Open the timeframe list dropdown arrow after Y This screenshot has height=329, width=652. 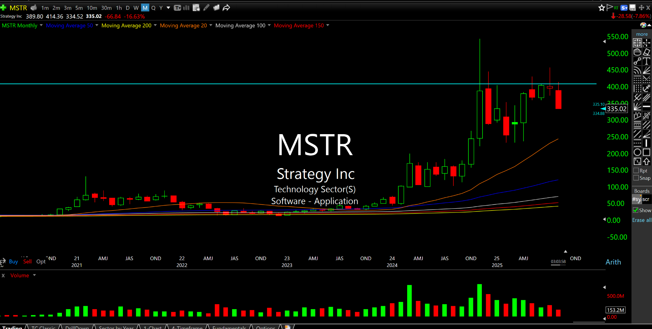click(168, 8)
